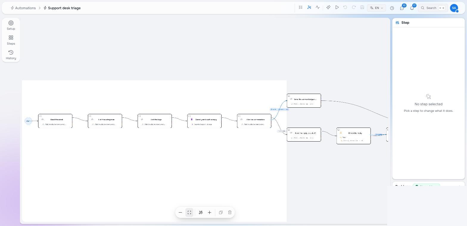The width and height of the screenshot is (467, 226).
Task: Click the delete trash icon in canvas toolbar
Action: point(230,212)
